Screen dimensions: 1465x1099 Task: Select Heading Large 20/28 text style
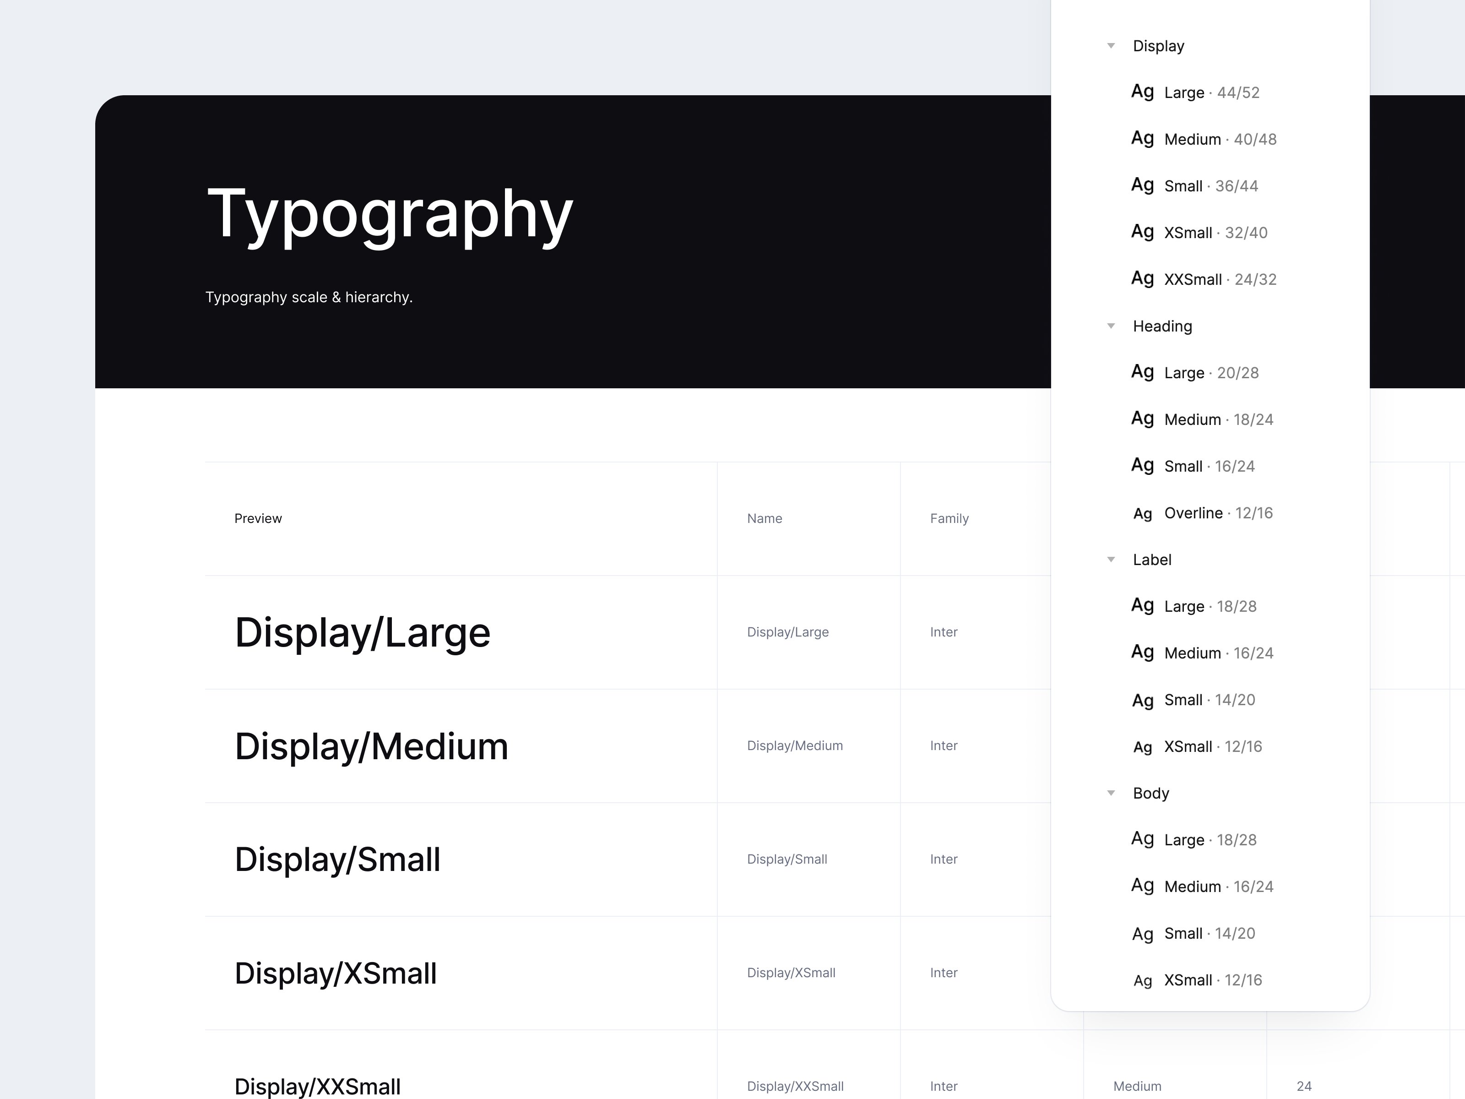coord(1195,372)
